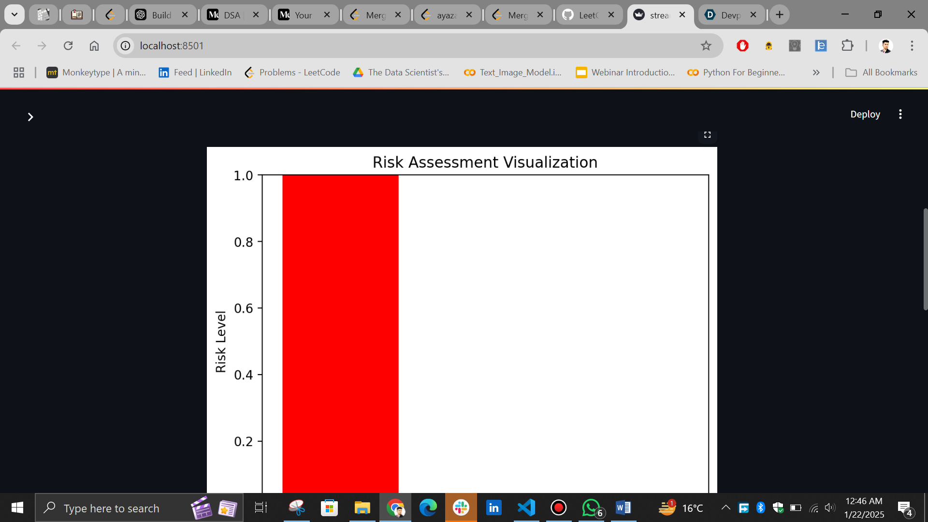Screen dimensions: 928x522
Task: Show hidden system tray icons
Action: (725, 507)
